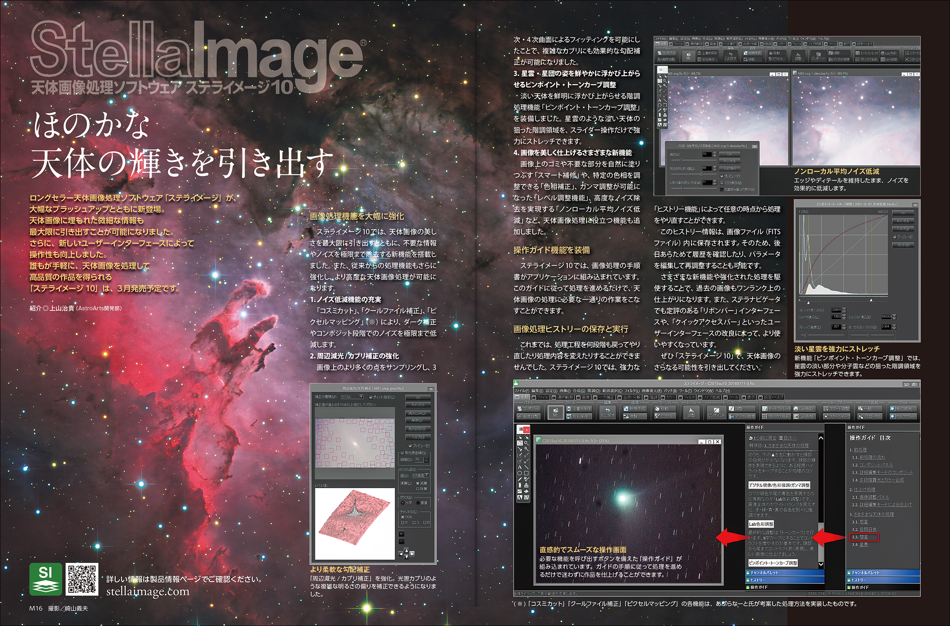Open the 3.3. 彗星 guide link
This screenshot has height=626, width=950.
(x=864, y=537)
